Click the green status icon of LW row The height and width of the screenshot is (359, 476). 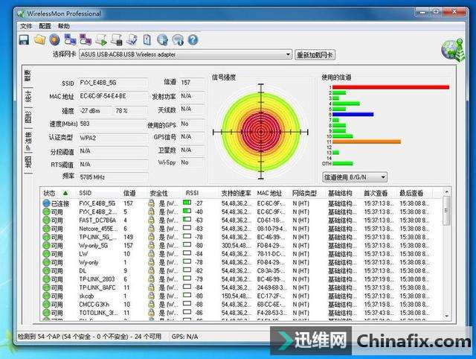(x=46, y=254)
